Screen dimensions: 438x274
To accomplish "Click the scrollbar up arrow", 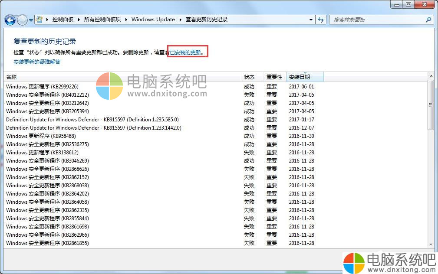I will point(431,76).
